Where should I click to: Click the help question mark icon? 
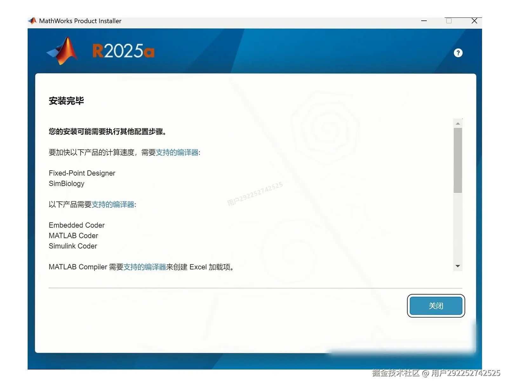point(458,53)
